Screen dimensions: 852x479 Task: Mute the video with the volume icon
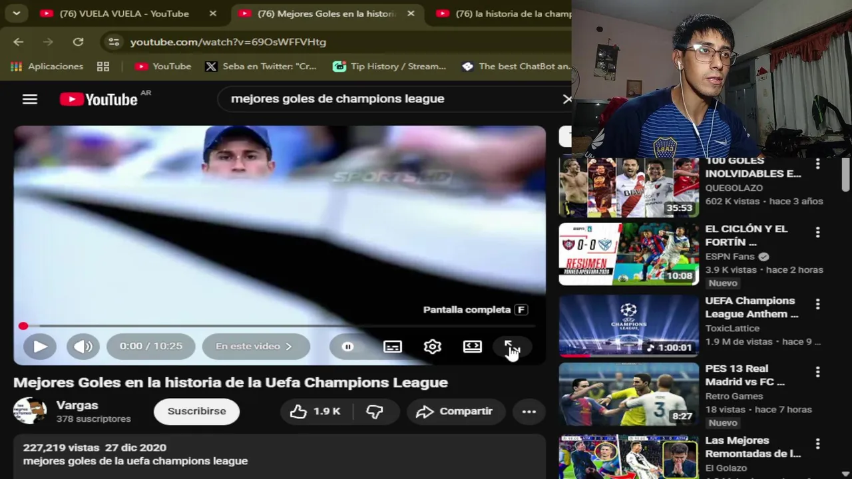click(83, 346)
